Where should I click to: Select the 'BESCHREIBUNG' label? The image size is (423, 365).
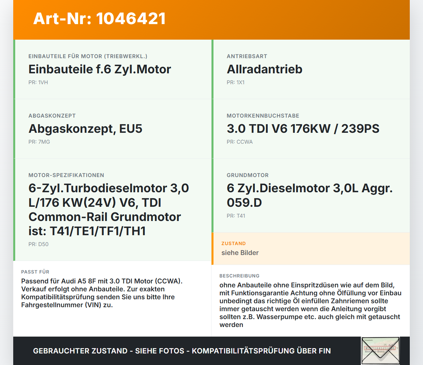pos(239,276)
